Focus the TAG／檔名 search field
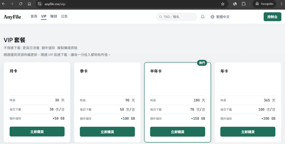This screenshot has width=285, height=144. point(176,17)
